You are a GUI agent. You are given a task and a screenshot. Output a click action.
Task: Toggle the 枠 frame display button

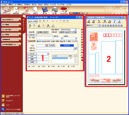(114, 21)
